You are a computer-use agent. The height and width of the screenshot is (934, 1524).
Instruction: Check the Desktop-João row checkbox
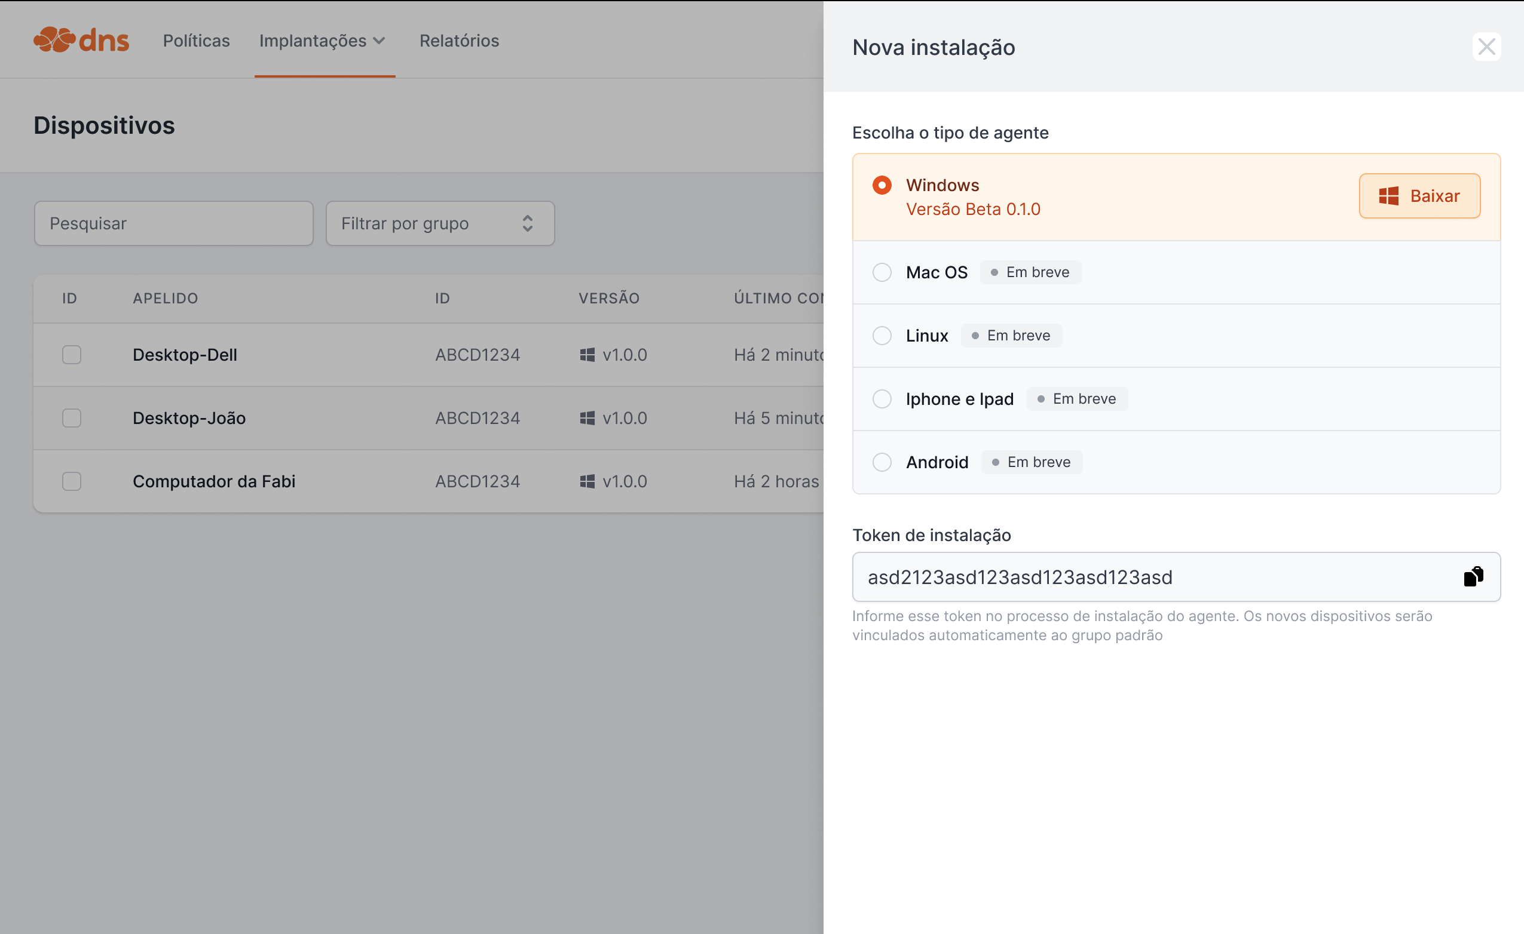click(x=72, y=418)
